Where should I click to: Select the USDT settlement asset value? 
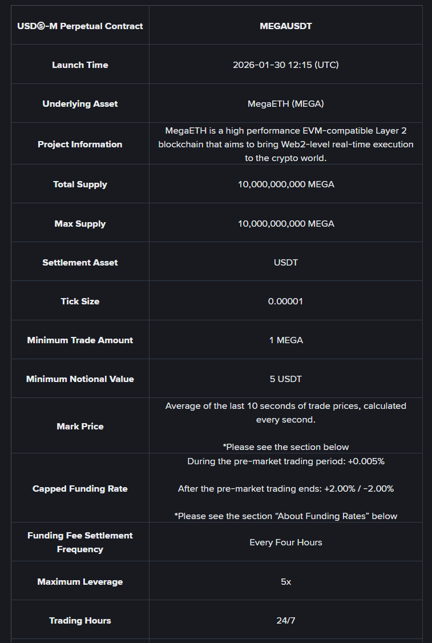click(285, 263)
